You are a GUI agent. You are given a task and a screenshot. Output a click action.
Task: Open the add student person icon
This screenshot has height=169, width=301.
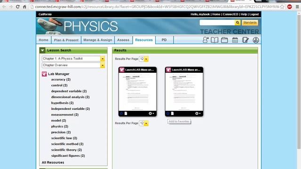206,40
